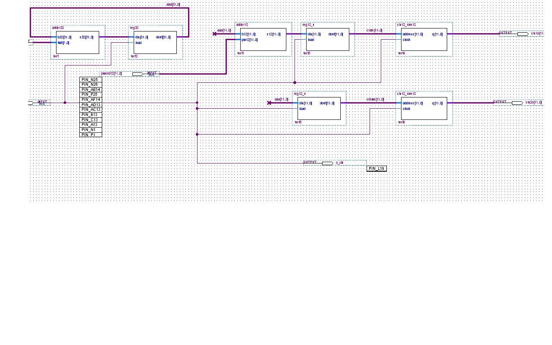Viewport: 552px width, 345px height.
Task: Click the fw8[7..0] port on adder32
Action: click(63, 43)
